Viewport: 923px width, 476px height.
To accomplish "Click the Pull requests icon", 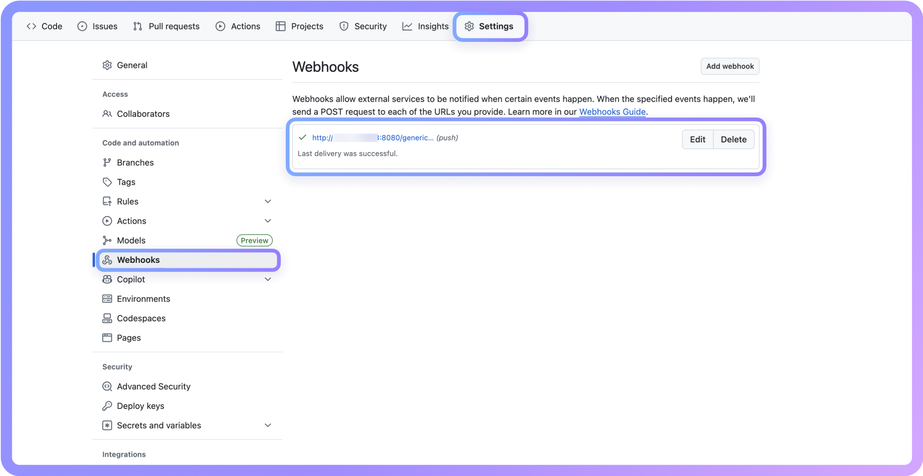I will (x=137, y=26).
